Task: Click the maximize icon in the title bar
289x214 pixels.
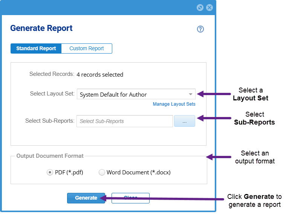Action: pyautogui.click(x=200, y=8)
